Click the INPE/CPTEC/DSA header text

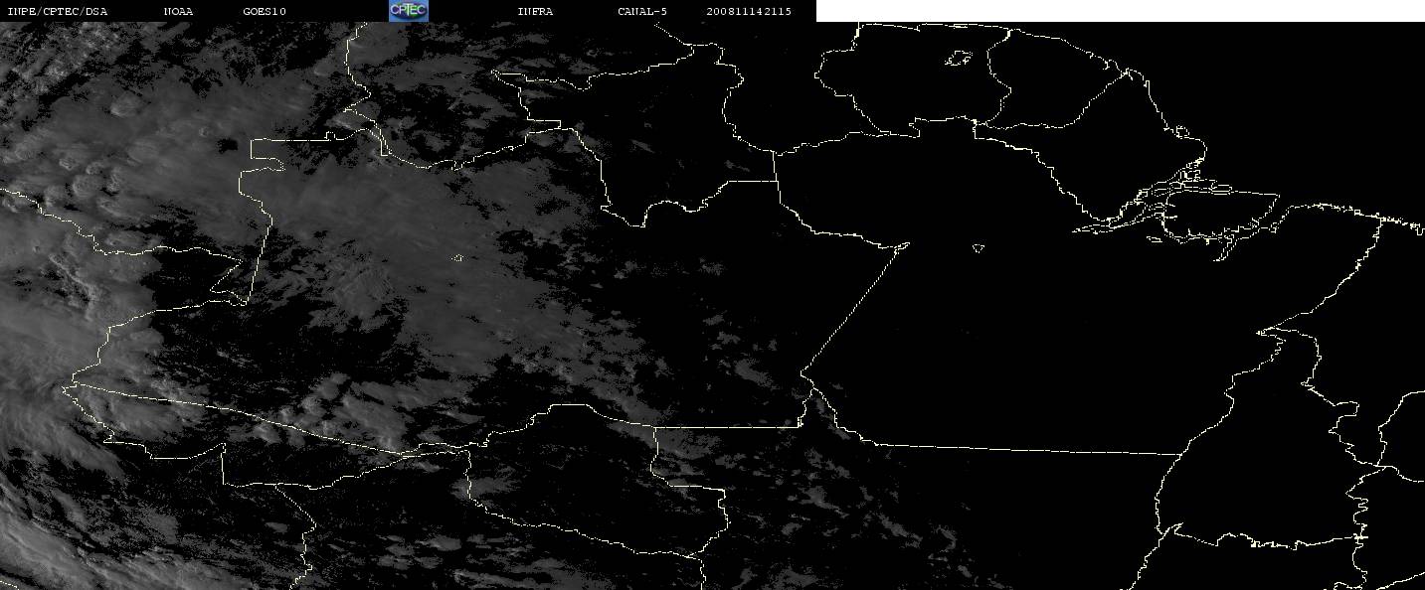(x=57, y=11)
